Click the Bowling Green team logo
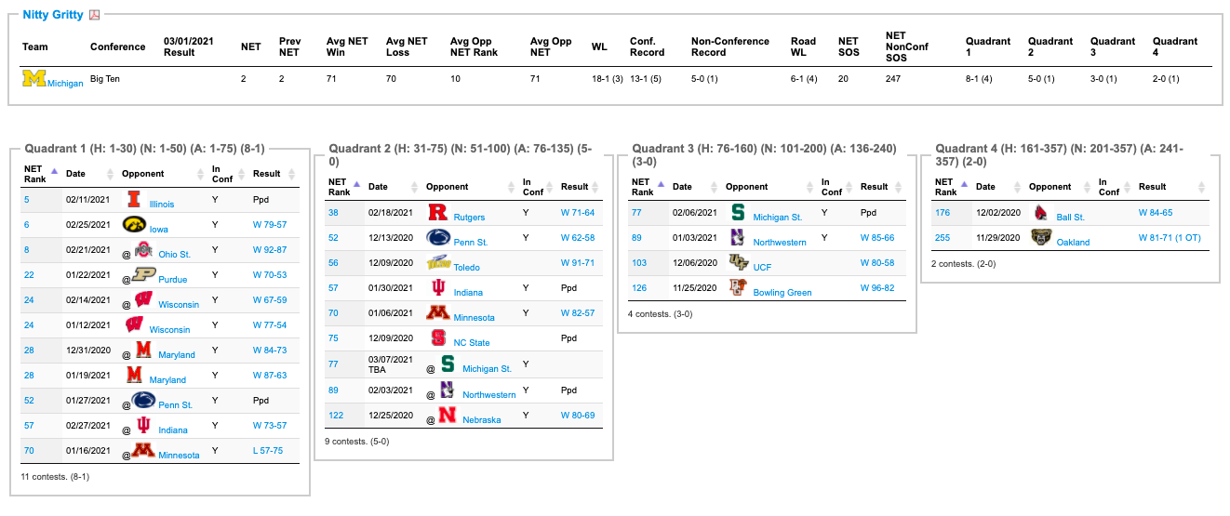The height and width of the screenshot is (516, 1230). [x=737, y=287]
